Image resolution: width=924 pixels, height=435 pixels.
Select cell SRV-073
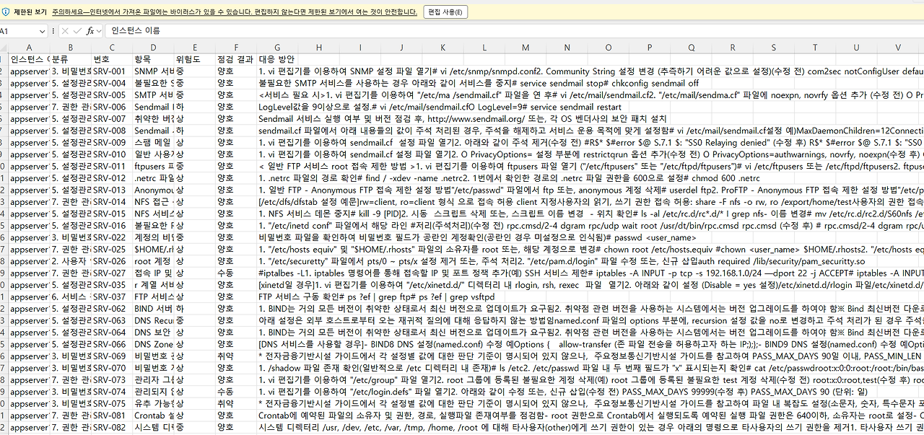point(112,380)
